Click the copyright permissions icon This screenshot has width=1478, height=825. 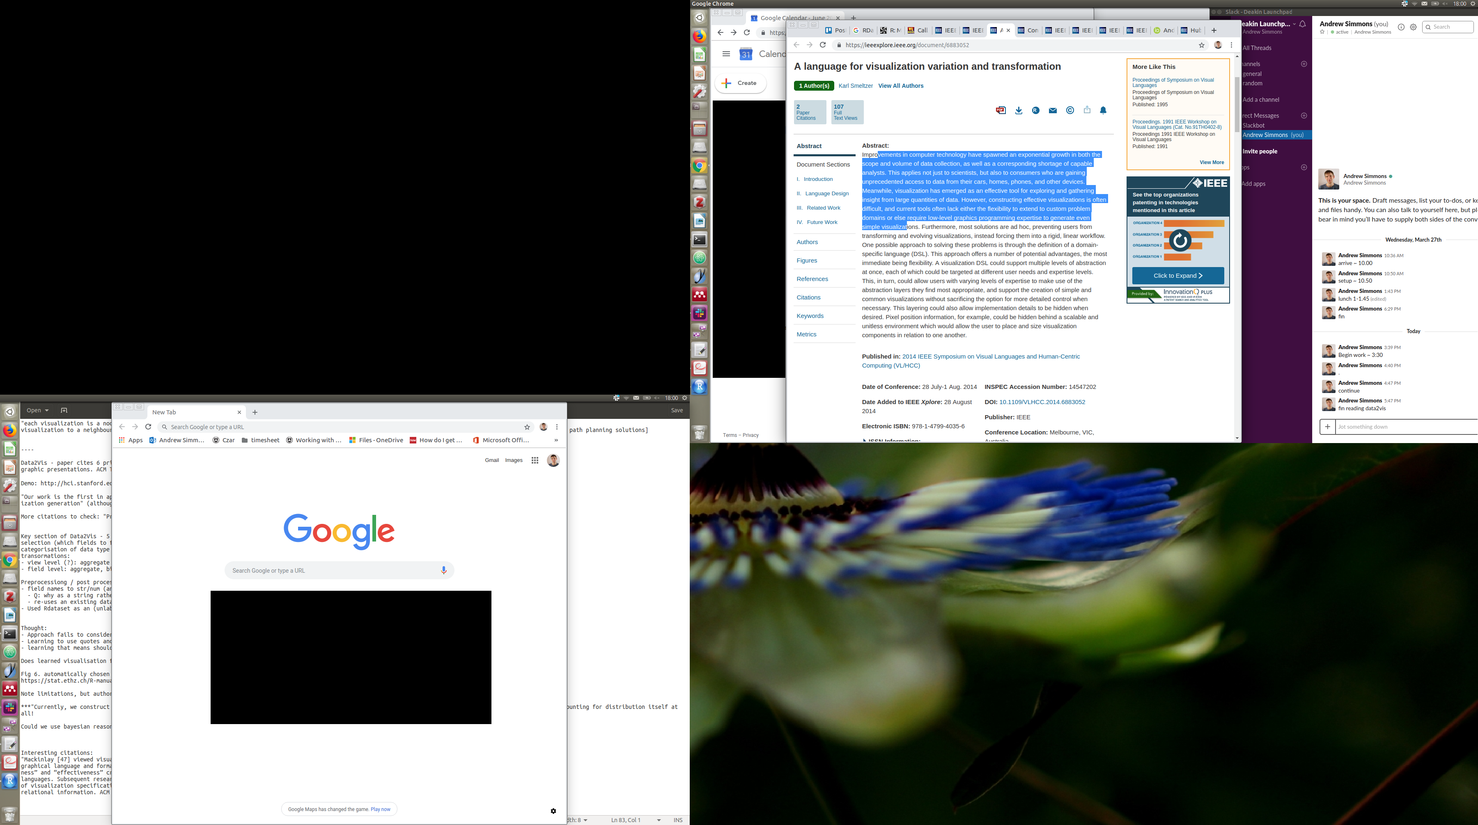(x=1069, y=111)
